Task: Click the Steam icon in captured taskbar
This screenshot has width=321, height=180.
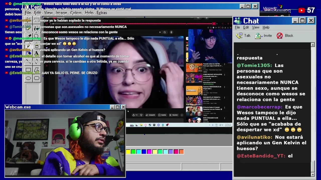Action: [150, 125]
